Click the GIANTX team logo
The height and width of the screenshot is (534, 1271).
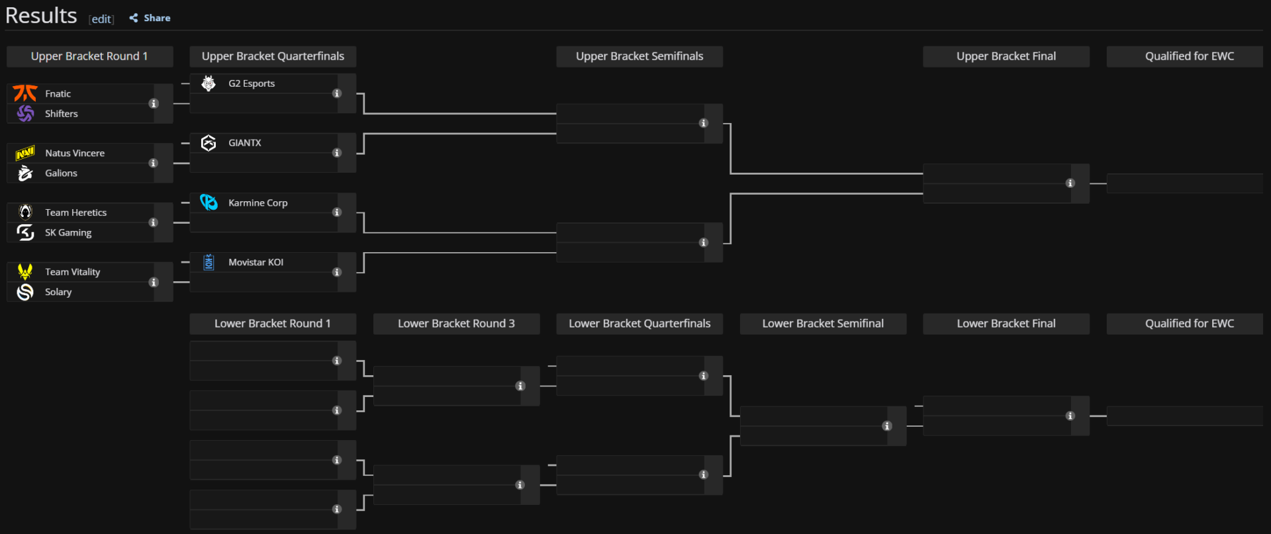click(209, 142)
